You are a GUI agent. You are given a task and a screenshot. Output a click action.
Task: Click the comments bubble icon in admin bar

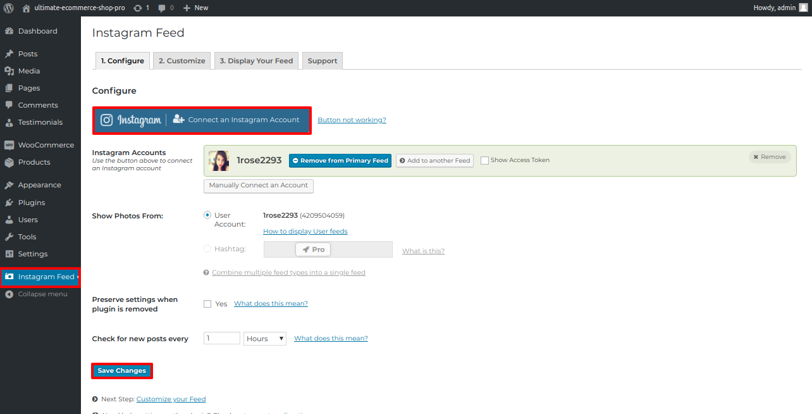pyautogui.click(x=162, y=8)
